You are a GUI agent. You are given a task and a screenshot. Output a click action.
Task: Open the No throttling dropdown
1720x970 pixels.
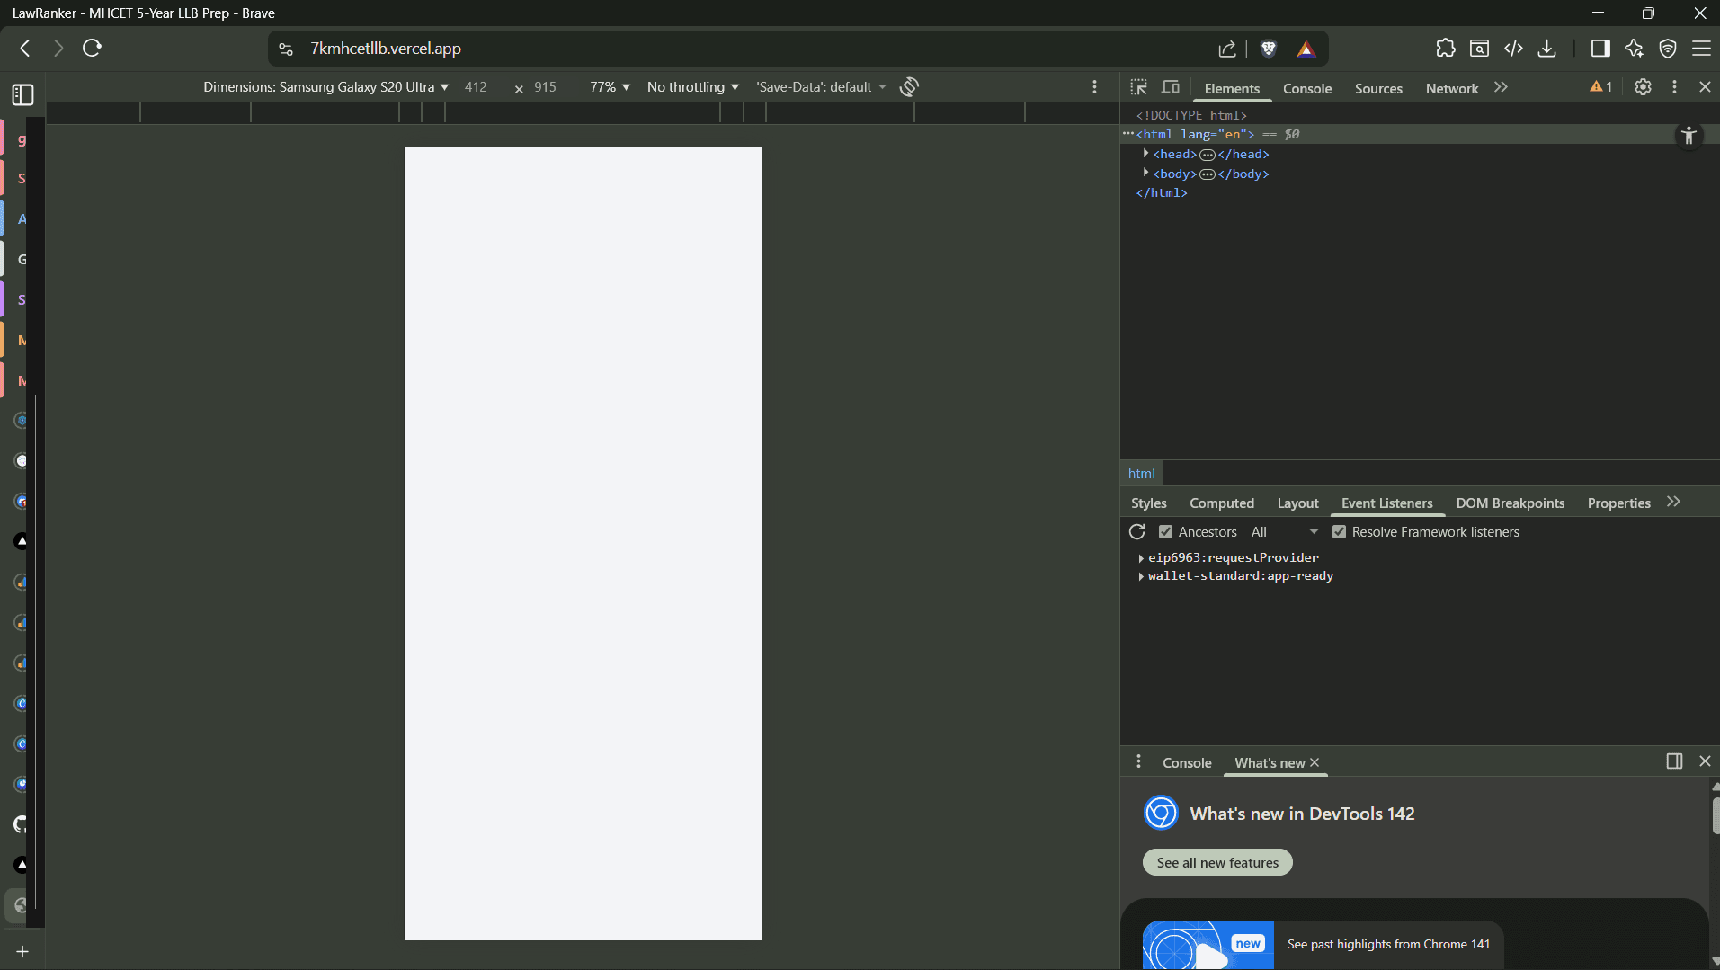pos(692,87)
